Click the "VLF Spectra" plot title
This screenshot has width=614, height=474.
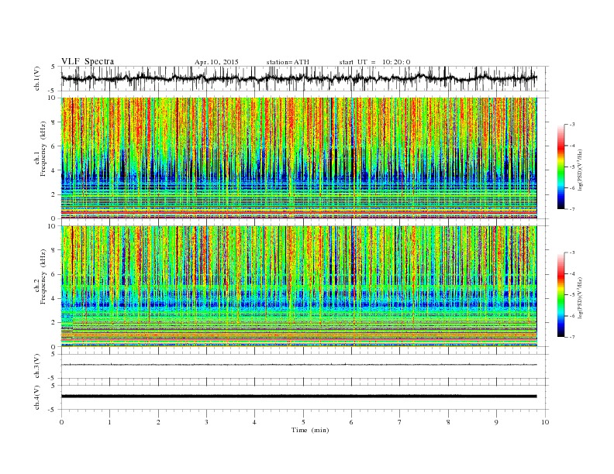88,61
